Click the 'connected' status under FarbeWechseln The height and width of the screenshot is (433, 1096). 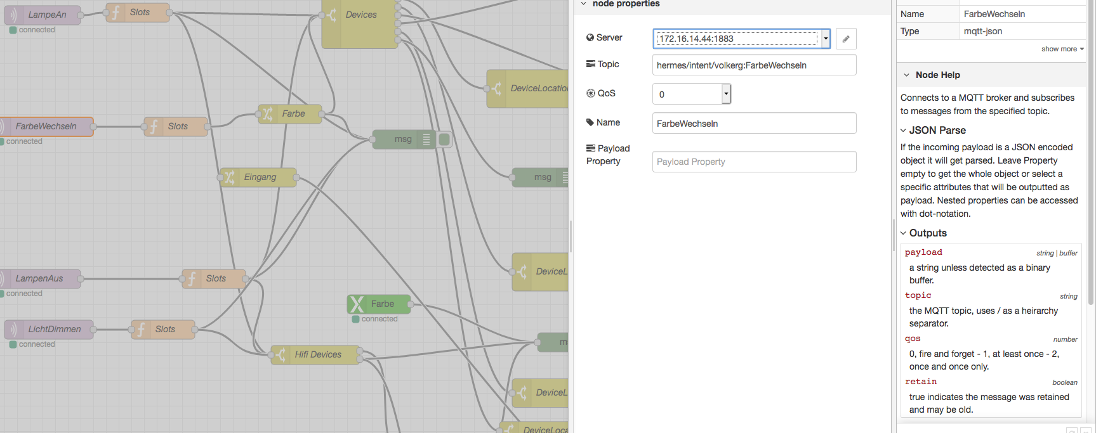click(x=24, y=141)
